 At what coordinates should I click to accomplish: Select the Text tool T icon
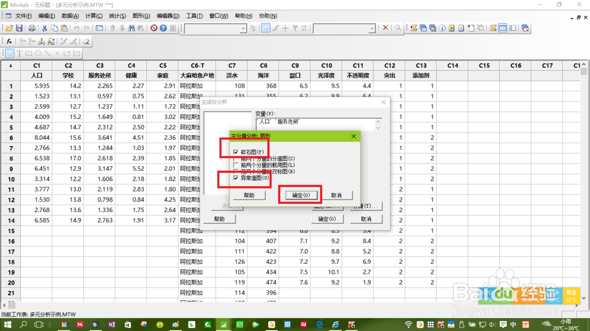tap(19, 54)
